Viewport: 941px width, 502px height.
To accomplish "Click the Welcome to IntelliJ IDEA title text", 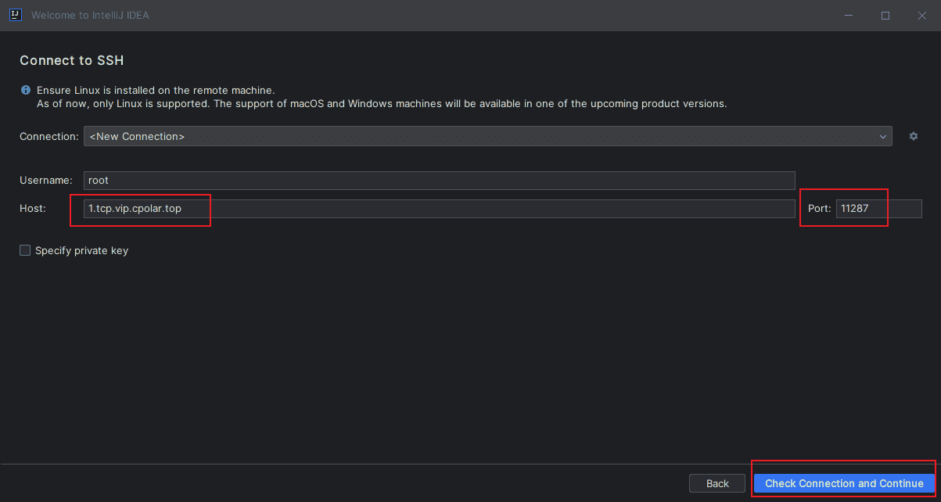I will tap(88, 15).
